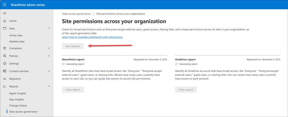Open the app launcher waffle icon
This screenshot has width=288, height=117.
coord(5,5)
